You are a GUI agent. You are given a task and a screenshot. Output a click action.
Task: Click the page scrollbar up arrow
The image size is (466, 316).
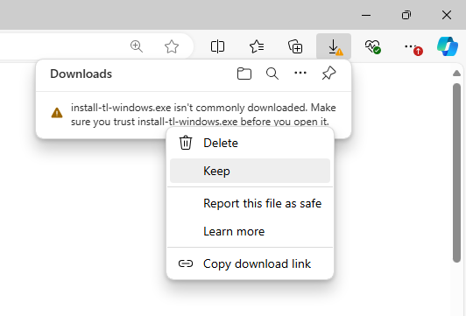[456, 73]
